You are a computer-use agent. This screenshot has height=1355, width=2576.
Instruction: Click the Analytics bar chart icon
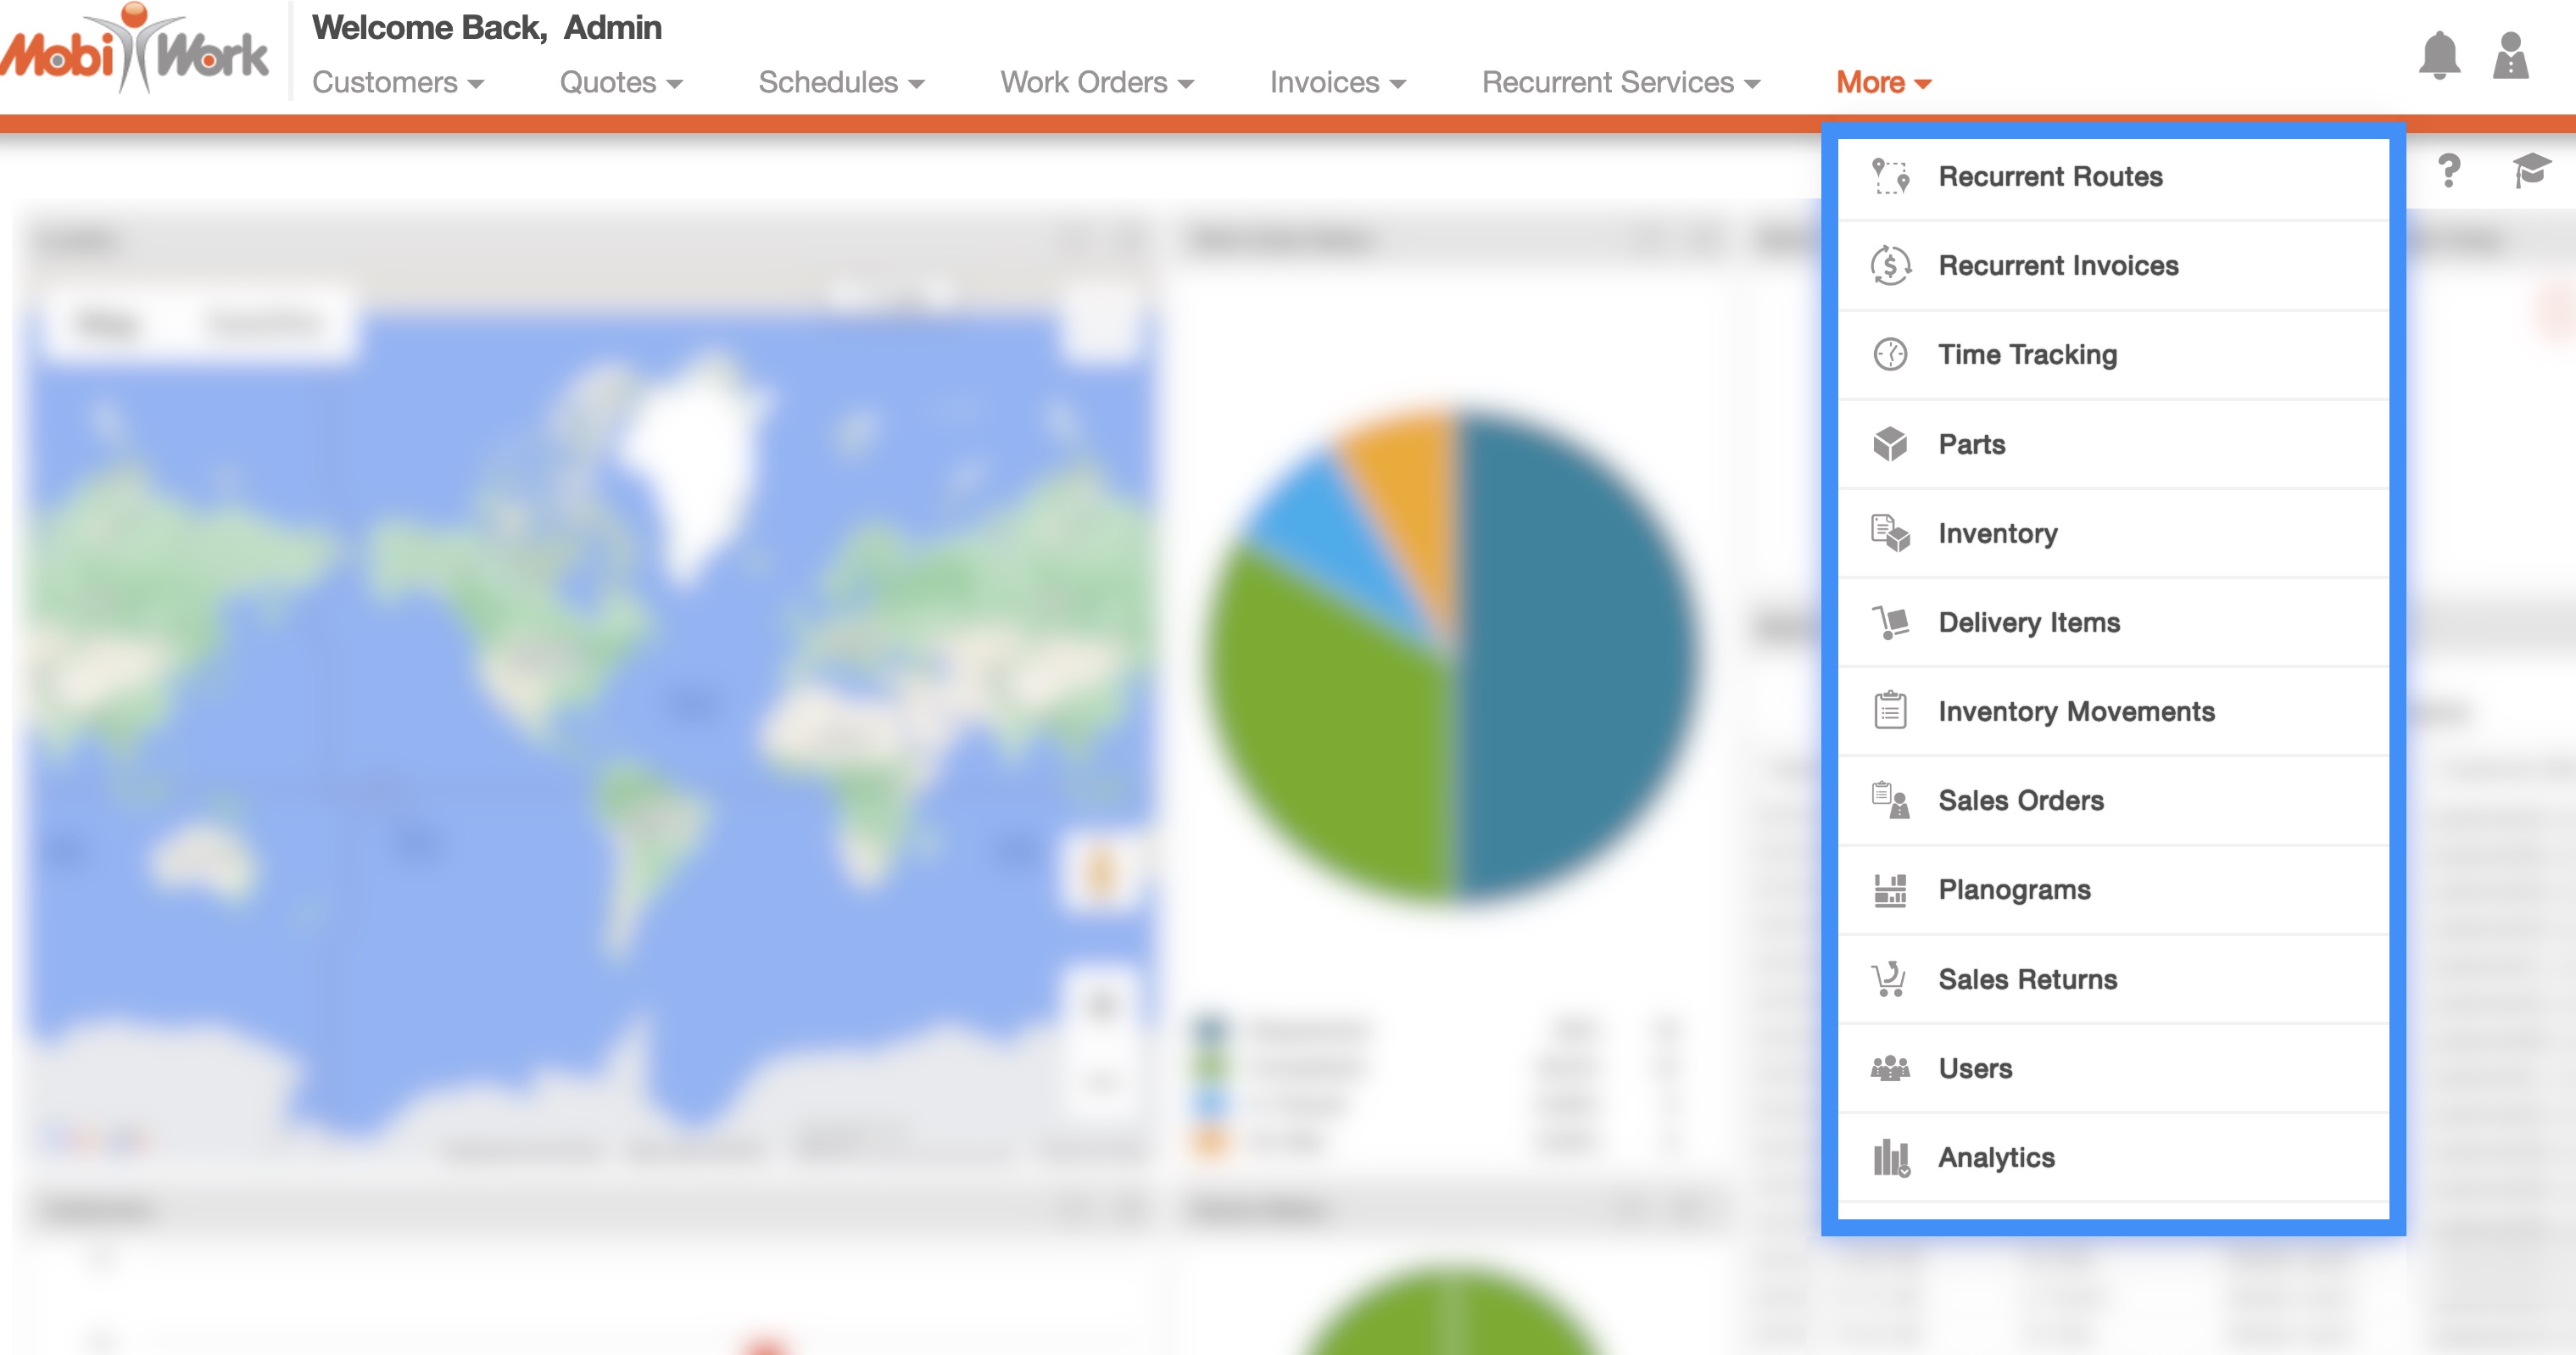pyautogui.click(x=1890, y=1158)
